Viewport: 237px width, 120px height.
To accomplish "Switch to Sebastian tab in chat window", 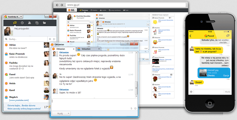I will [89, 49].
